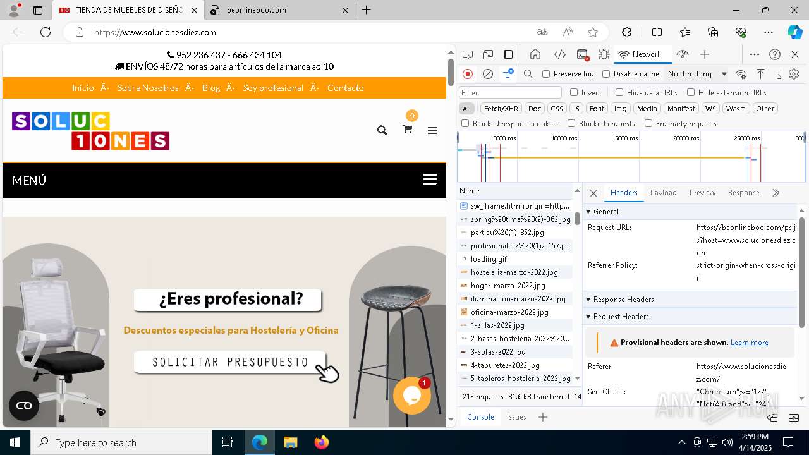Screen dimensions: 809x455
Task: Open accessibility widget at bottom-left of page
Action: [24, 406]
